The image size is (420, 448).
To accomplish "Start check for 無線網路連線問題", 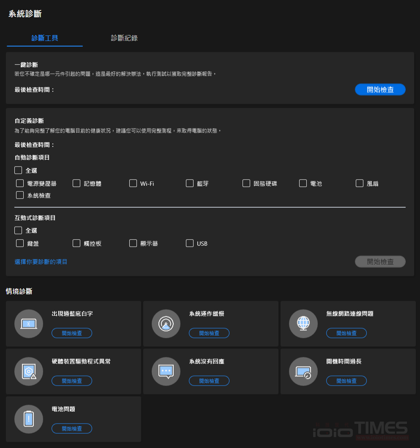I will pyautogui.click(x=346, y=333).
